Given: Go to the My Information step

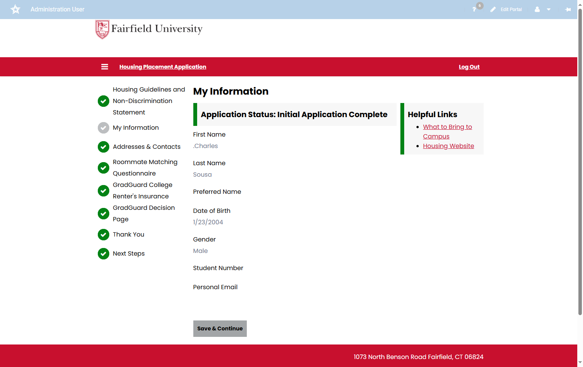Looking at the screenshot, I should tap(136, 128).
